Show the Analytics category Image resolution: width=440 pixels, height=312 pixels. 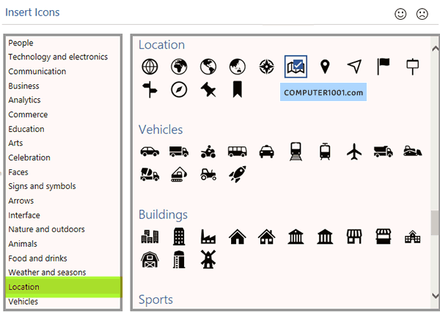point(24,100)
